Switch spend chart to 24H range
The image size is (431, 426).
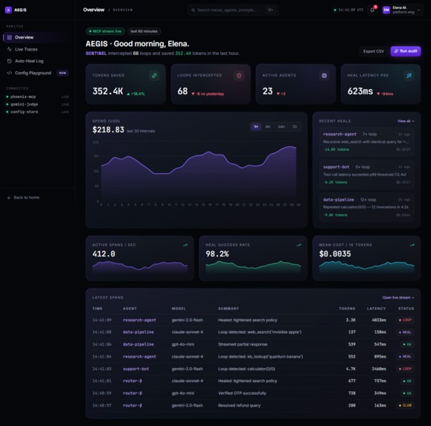281,126
